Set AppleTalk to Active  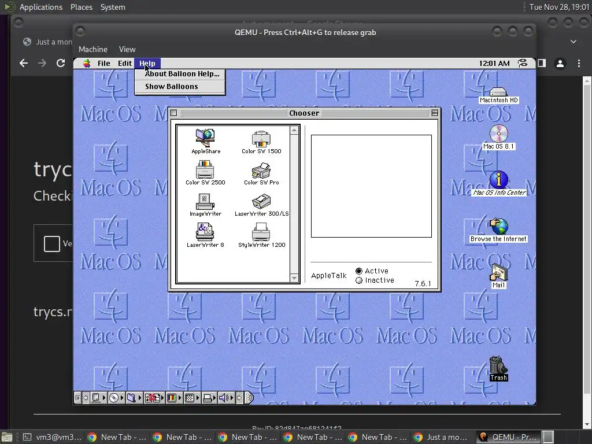tap(359, 271)
